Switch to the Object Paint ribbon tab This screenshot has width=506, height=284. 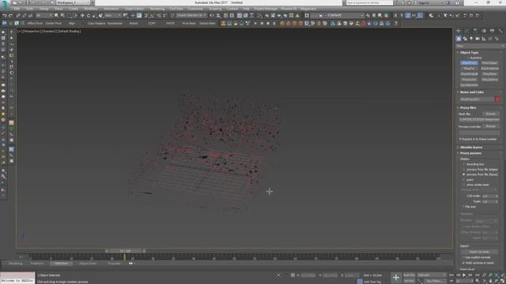(88, 263)
